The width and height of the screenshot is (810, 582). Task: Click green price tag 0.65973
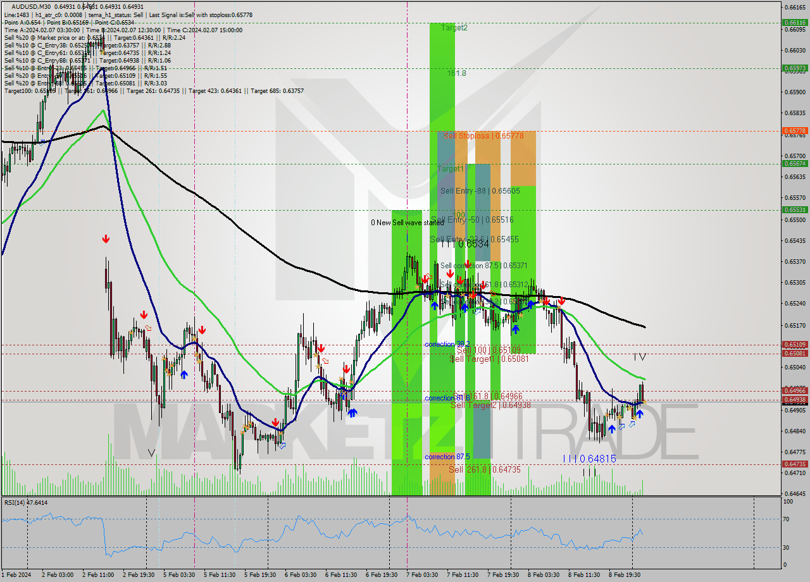coord(795,68)
